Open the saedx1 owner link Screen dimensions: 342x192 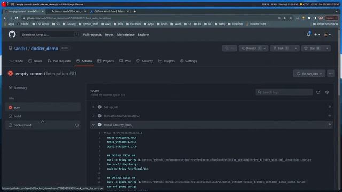coord(20,49)
